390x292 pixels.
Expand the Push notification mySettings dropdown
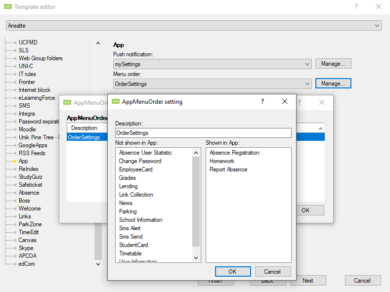[307, 64]
